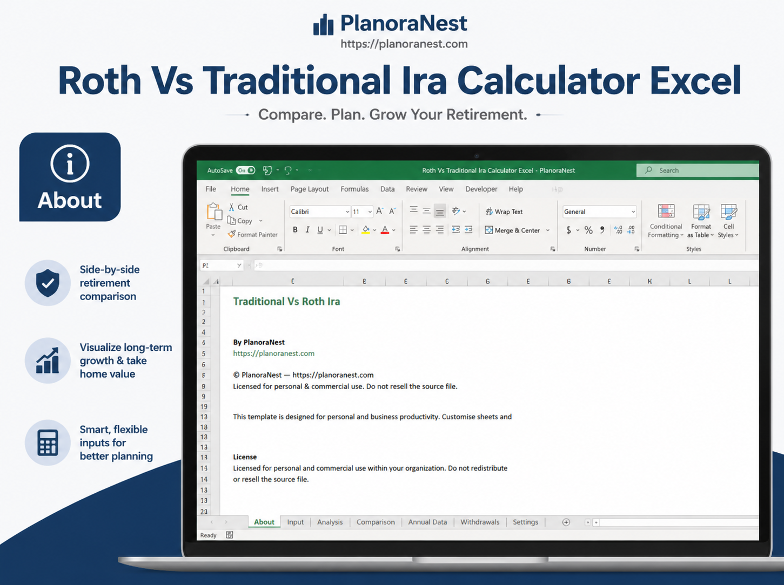Apply Percent Style format

click(x=588, y=230)
